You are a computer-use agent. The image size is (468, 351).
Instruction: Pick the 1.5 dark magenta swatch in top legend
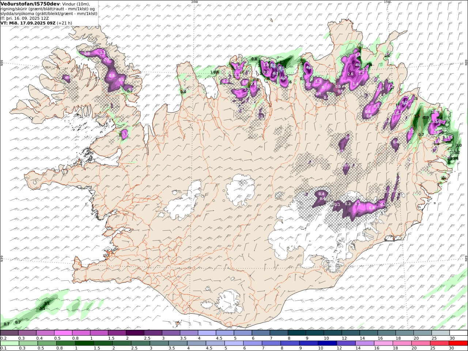tap(117, 333)
